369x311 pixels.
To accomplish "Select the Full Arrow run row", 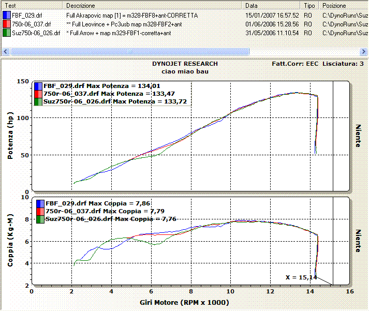I will point(119,33).
